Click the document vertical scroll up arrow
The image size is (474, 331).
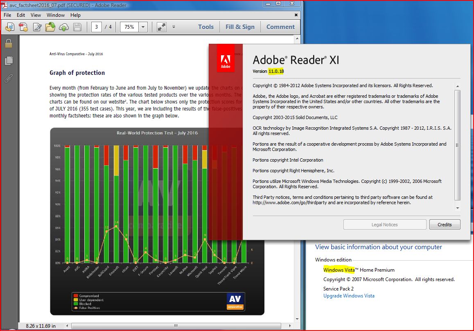[x=297, y=38]
